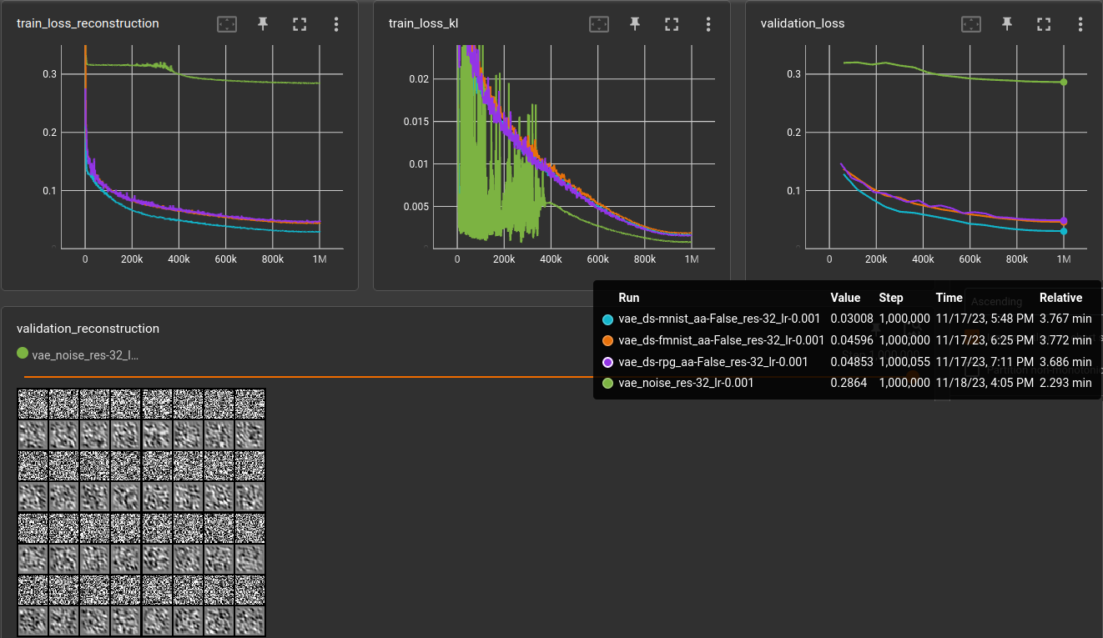Open more options menu for train_loss_reconstruction
The image size is (1103, 638).
336,24
